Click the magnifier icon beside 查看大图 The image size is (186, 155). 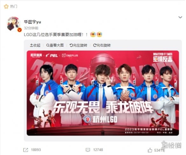[x=48, y=45]
